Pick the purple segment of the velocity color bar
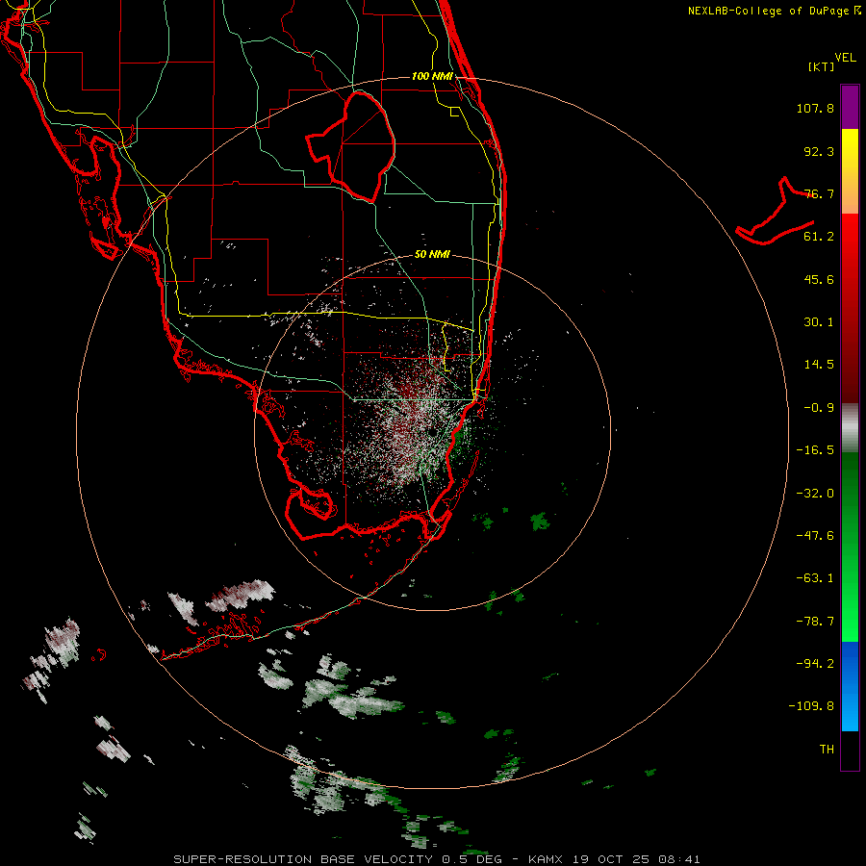This screenshot has height=866, width=866. click(x=850, y=107)
